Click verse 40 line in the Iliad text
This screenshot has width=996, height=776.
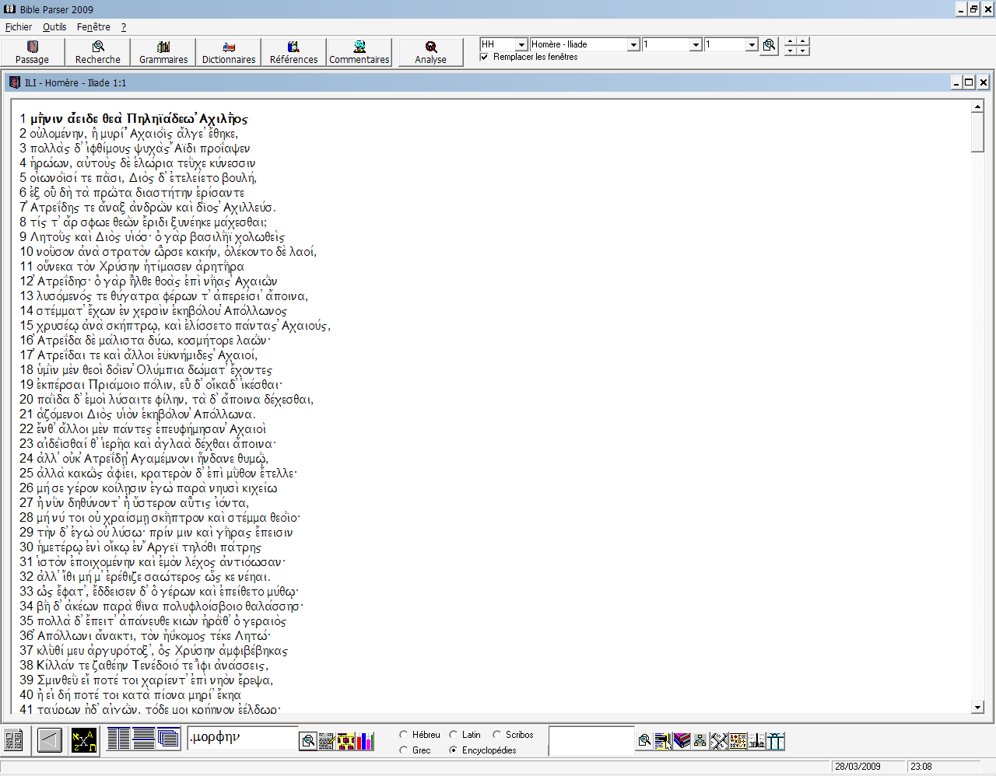(130, 695)
